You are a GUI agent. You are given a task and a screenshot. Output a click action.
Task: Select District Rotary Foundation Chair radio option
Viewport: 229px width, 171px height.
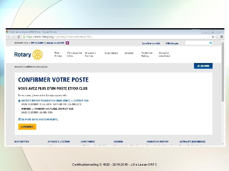(x=19, y=101)
